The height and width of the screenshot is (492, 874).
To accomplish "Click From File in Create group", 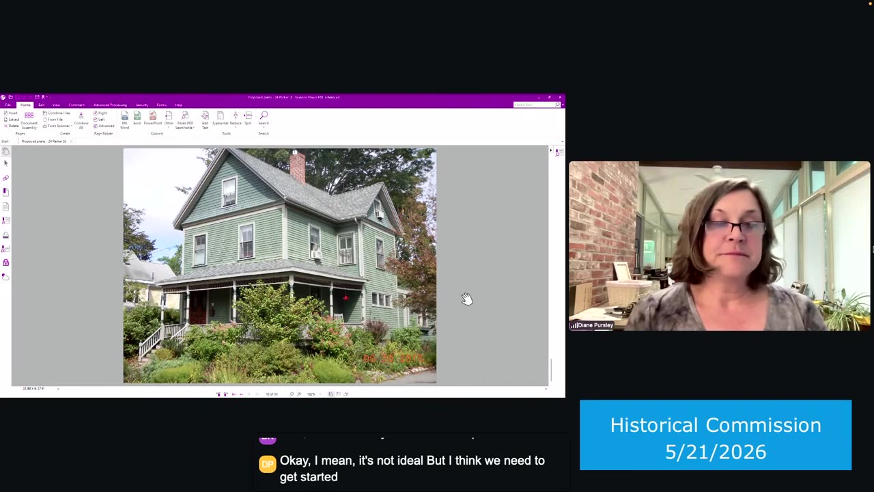I will click(53, 120).
